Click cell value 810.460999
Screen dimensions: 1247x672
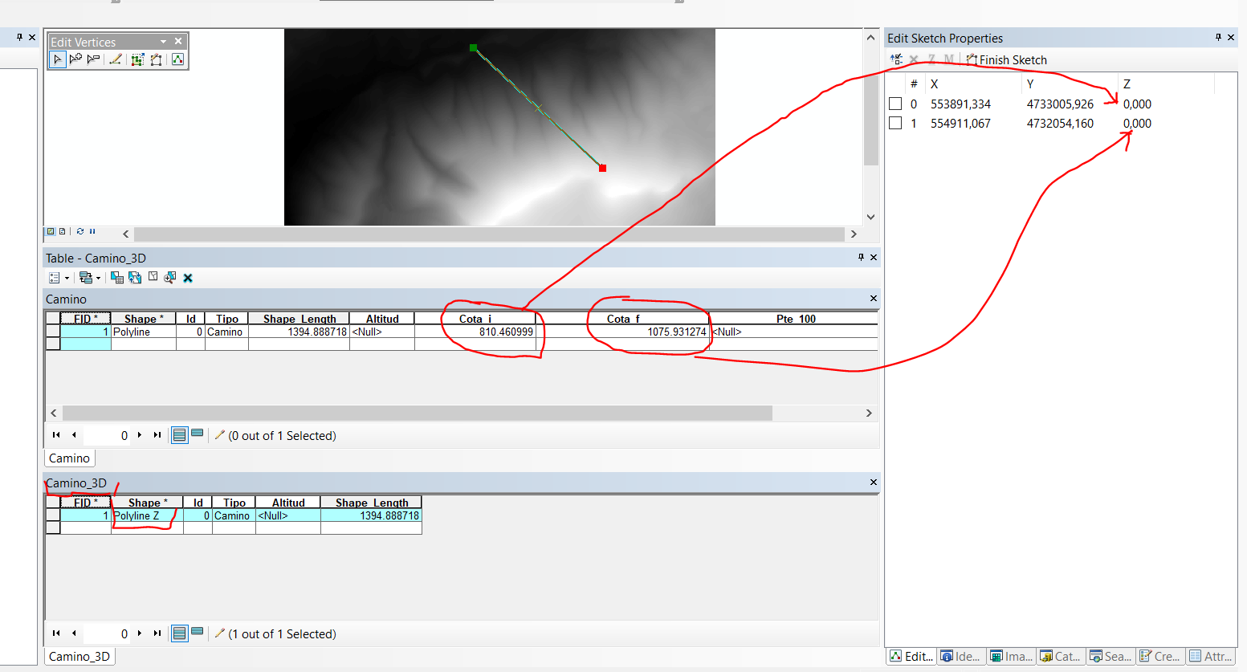[506, 332]
